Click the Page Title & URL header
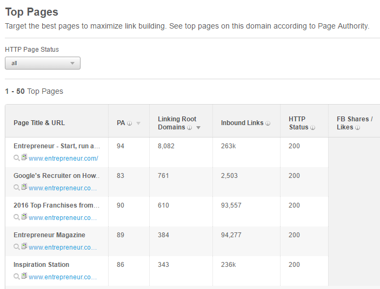The width and height of the screenshot is (380, 289). click(39, 123)
